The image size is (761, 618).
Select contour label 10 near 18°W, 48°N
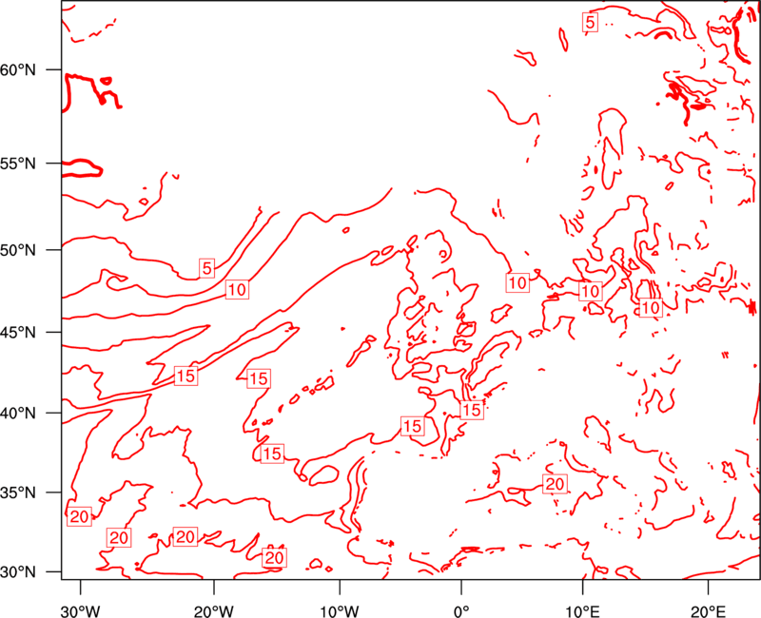tap(237, 290)
